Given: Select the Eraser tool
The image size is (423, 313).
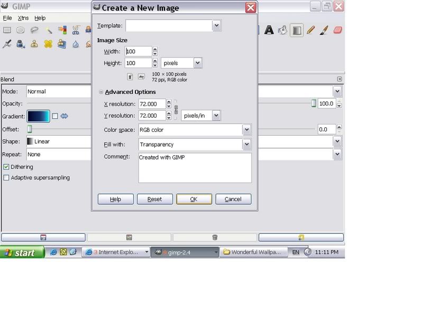Looking at the screenshot, I should tap(338, 30).
